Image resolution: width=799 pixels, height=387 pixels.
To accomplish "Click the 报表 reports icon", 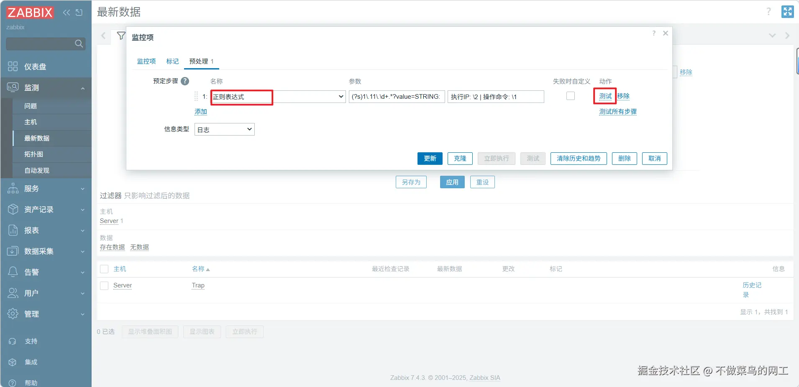I will (x=13, y=230).
